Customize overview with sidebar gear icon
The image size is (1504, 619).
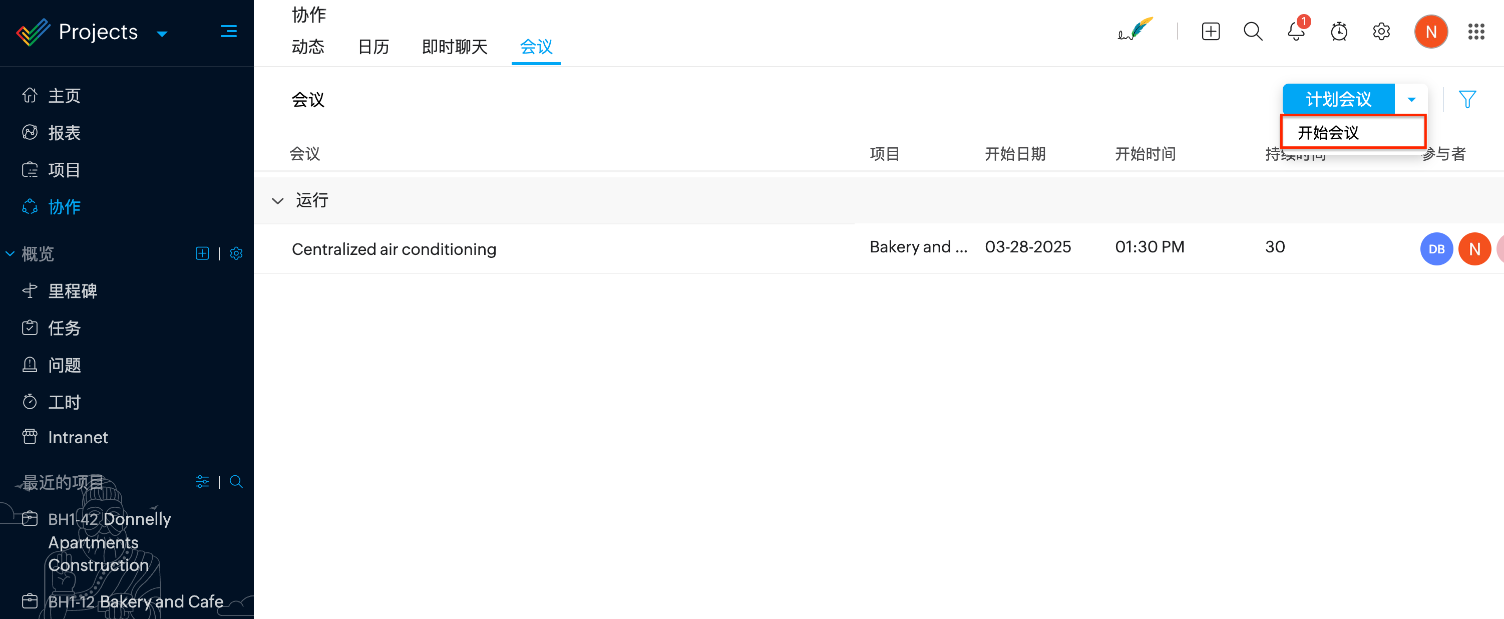tap(236, 253)
